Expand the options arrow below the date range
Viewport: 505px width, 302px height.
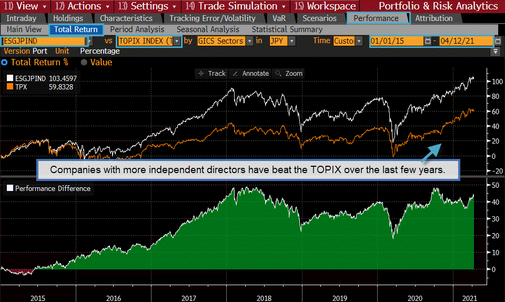496,51
